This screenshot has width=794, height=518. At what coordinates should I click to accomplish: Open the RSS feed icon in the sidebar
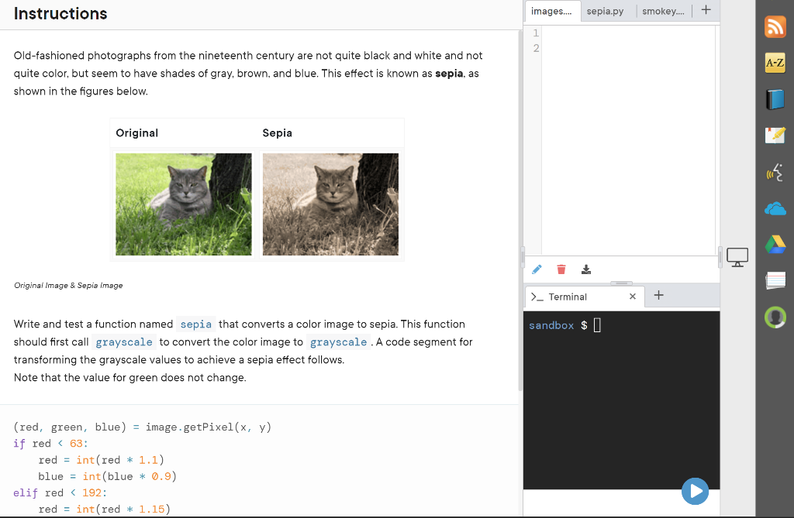click(775, 26)
